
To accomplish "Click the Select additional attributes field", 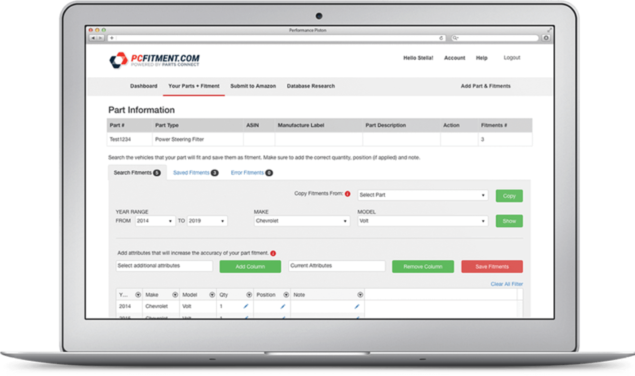I will point(164,266).
